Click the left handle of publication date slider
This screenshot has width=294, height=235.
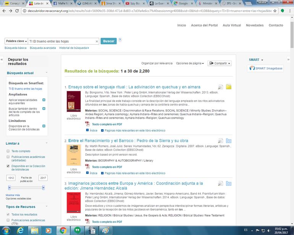pos(10,187)
